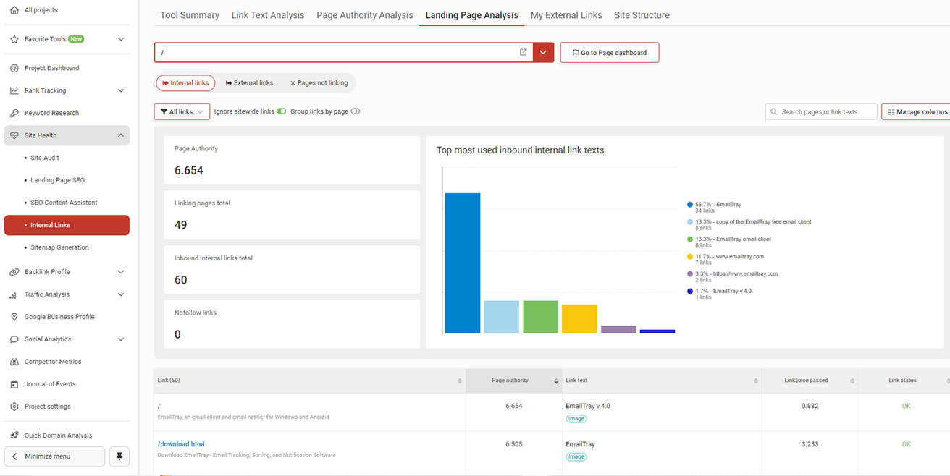Click the Image tag under EmailTray v.4.0
This screenshot has width=950, height=476.
point(576,419)
